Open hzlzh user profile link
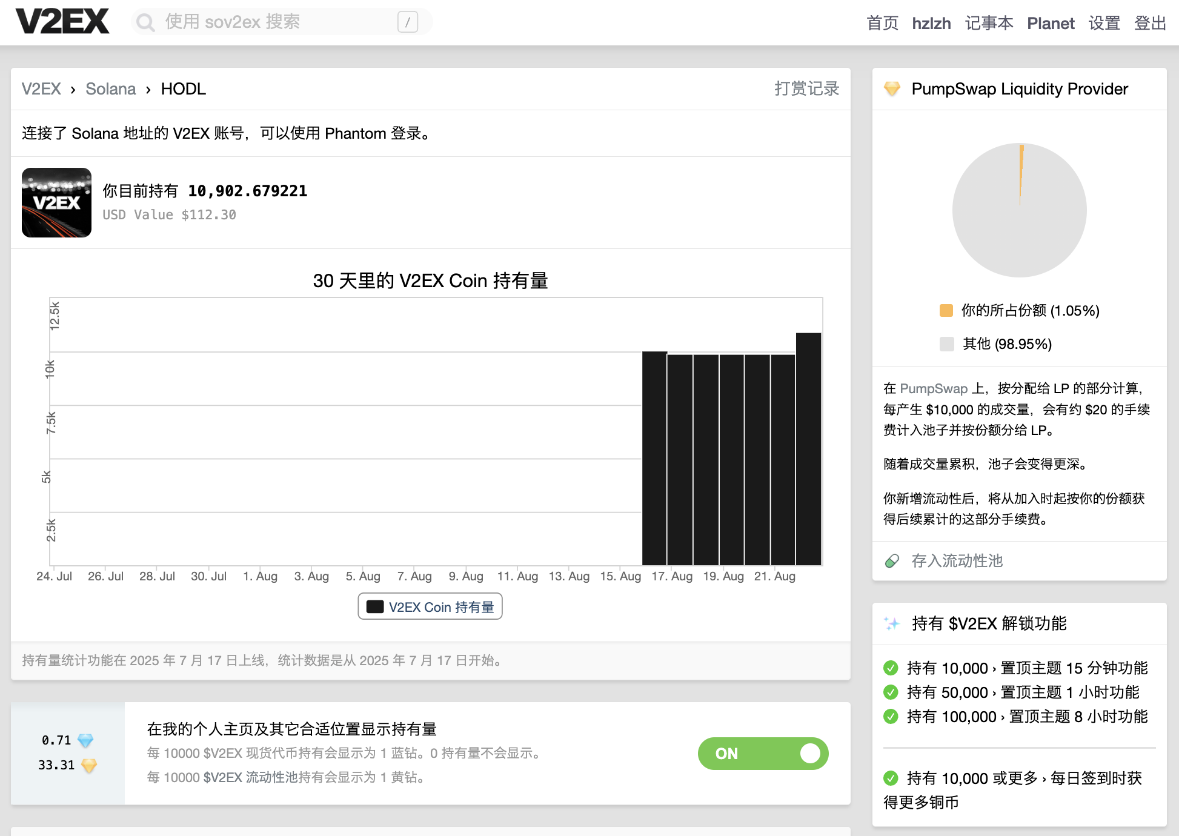 [931, 23]
